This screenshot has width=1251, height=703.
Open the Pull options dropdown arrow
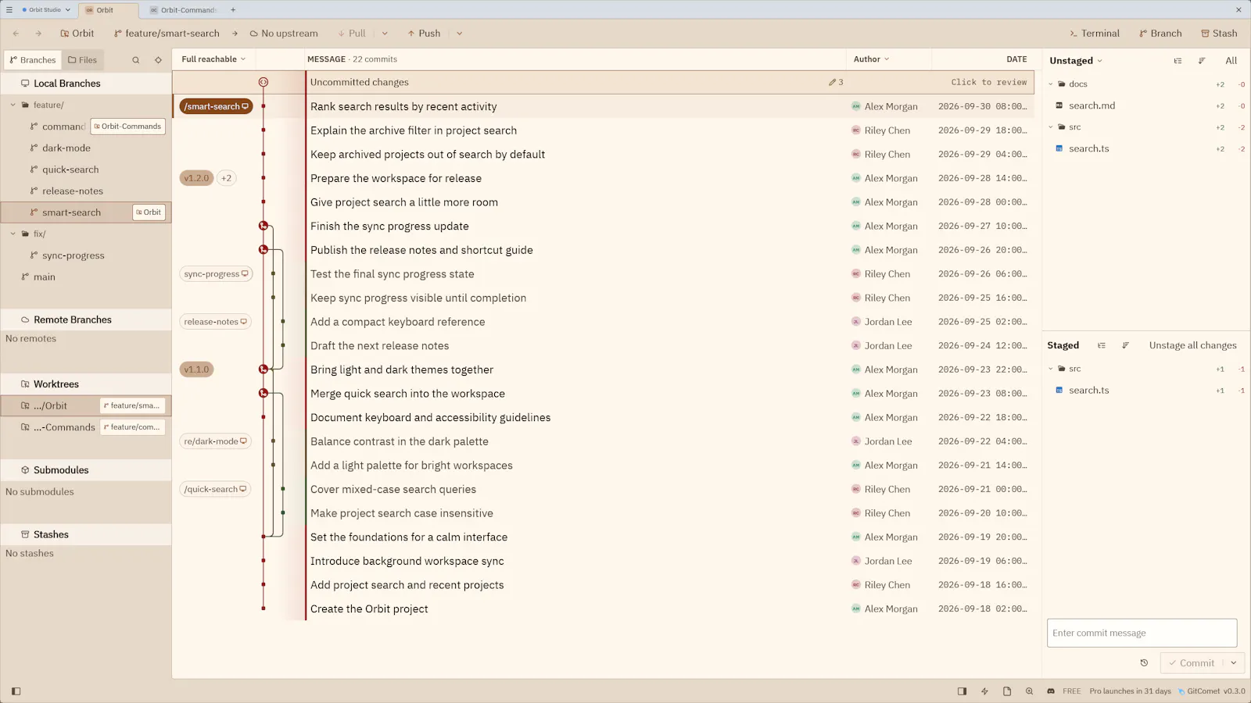pyautogui.click(x=385, y=34)
